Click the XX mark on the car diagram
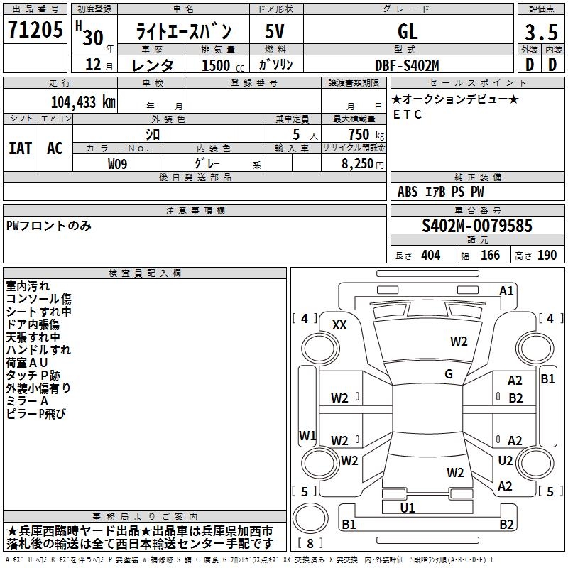This screenshot has height=568, width=568. coord(340,324)
